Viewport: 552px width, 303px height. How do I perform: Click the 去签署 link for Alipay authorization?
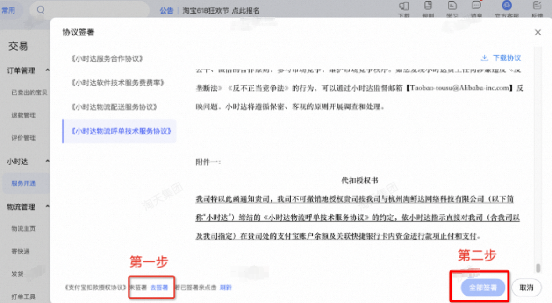tap(159, 288)
